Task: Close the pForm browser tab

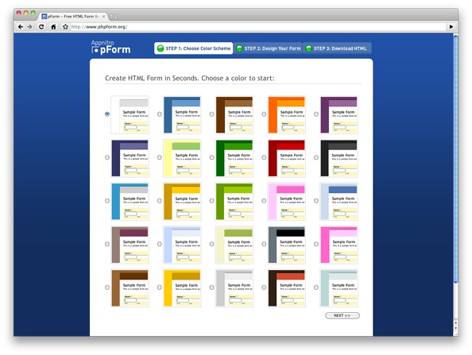Action: pos(103,17)
